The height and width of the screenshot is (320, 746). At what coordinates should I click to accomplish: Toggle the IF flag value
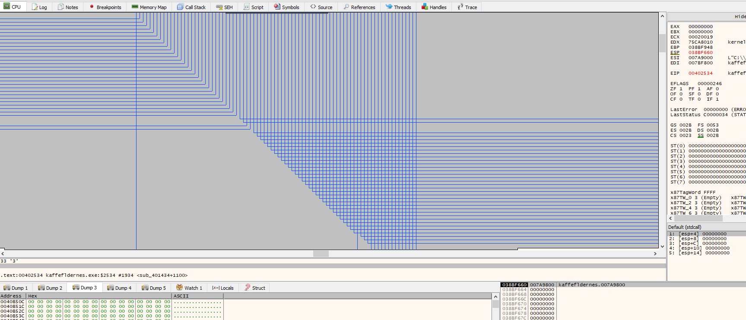click(717, 99)
